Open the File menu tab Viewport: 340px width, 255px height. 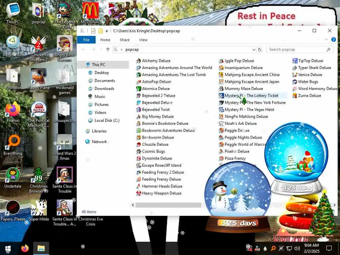tap(86, 40)
